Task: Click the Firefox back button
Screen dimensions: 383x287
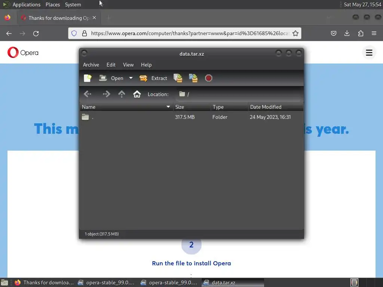Action: click(9, 33)
